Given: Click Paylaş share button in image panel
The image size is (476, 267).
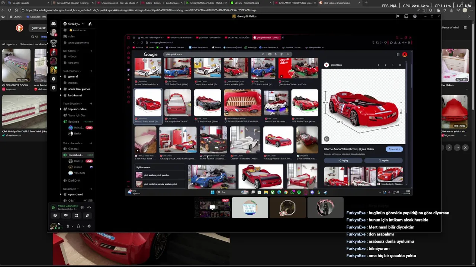Looking at the screenshot, I should pos(343,161).
